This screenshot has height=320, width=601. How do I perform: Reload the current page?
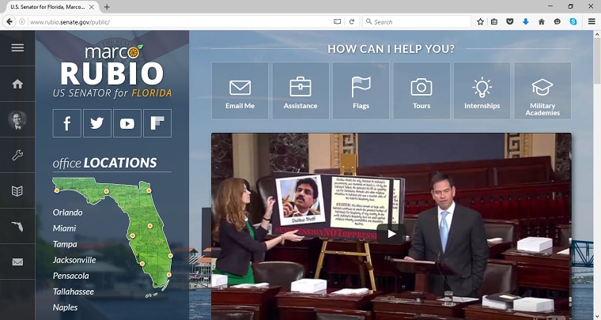pos(352,22)
